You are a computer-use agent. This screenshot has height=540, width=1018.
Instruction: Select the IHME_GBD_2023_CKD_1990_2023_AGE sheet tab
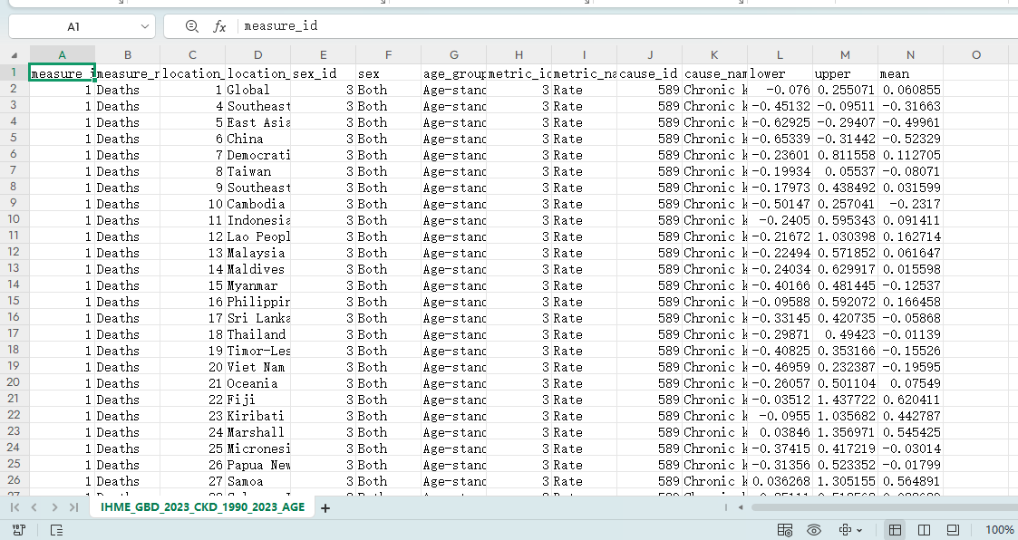click(x=202, y=506)
